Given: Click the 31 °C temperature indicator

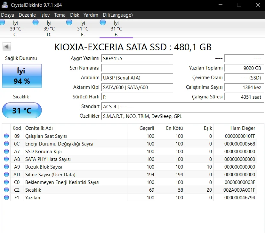Looking at the screenshot, I should click(x=22, y=110).
